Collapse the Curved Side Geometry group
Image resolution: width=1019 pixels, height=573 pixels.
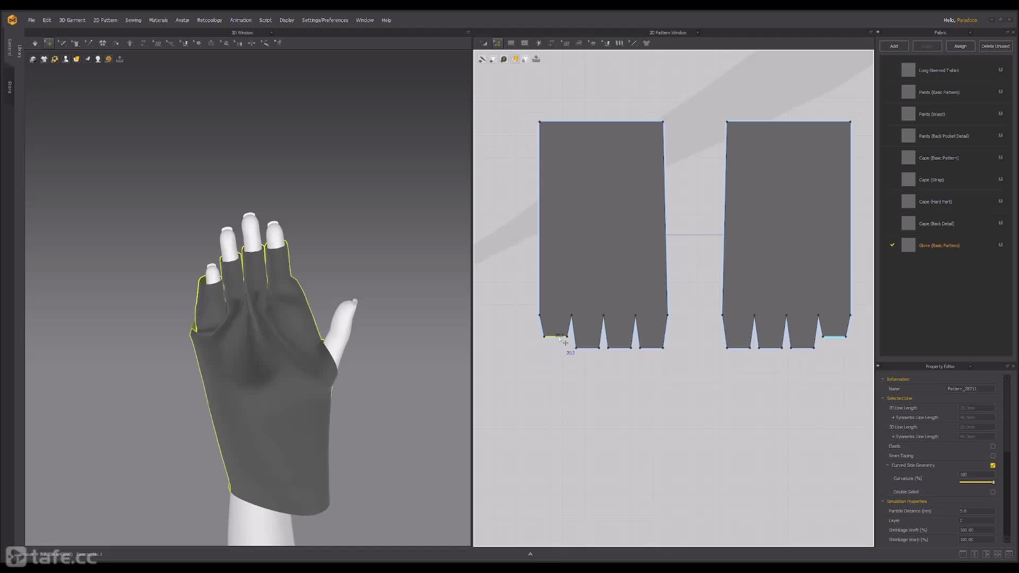tap(887, 465)
